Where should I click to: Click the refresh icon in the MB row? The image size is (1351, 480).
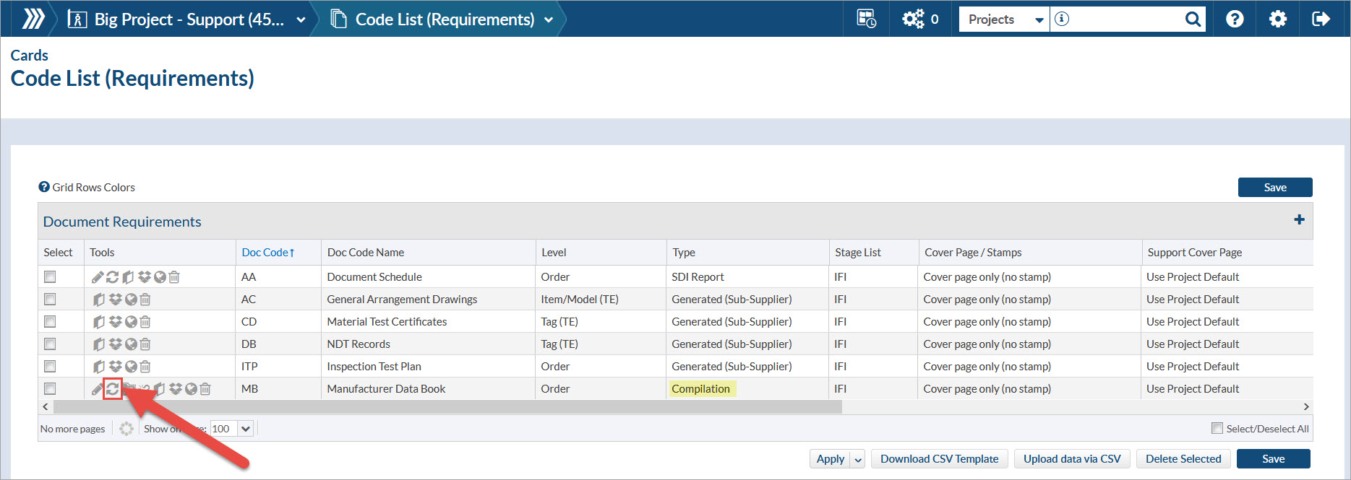[x=113, y=389]
